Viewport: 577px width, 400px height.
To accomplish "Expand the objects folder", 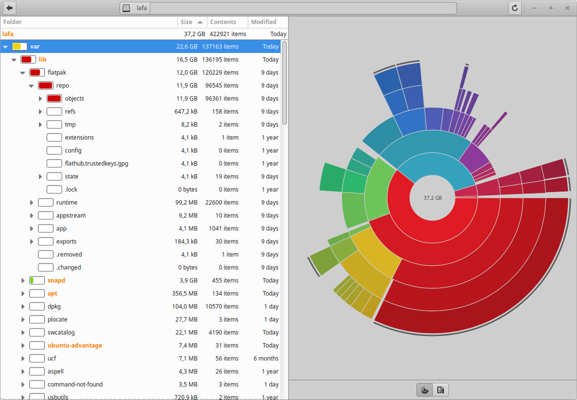I will coord(40,98).
